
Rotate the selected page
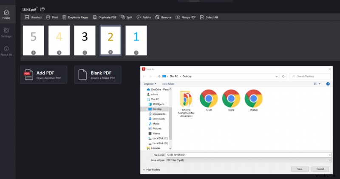pos(139,17)
